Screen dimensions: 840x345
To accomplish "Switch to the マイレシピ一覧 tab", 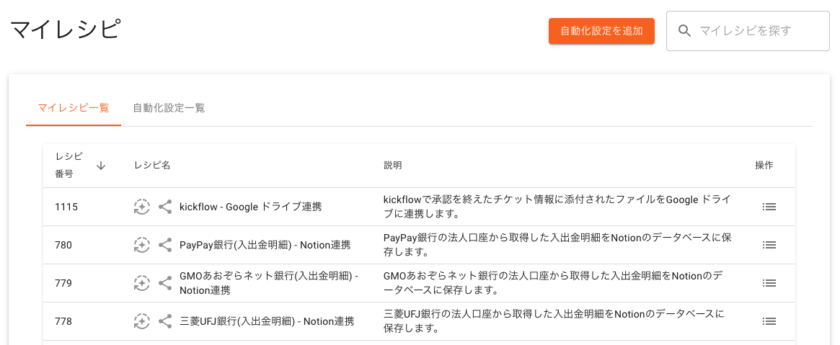I will tap(74, 108).
